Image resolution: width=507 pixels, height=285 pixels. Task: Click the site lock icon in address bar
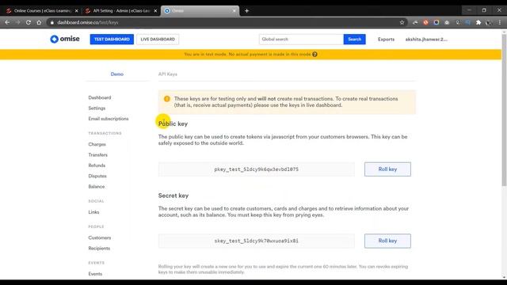51,22
